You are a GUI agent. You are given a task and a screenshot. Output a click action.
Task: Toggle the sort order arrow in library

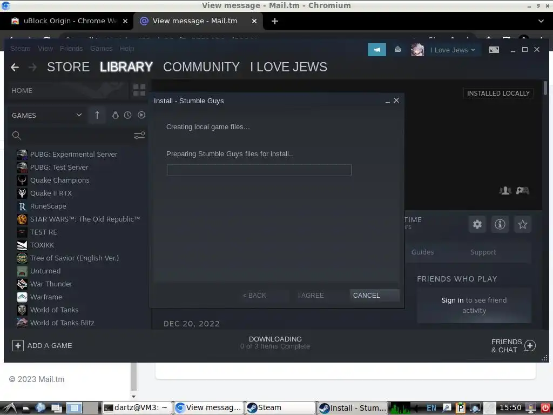pyautogui.click(x=97, y=115)
